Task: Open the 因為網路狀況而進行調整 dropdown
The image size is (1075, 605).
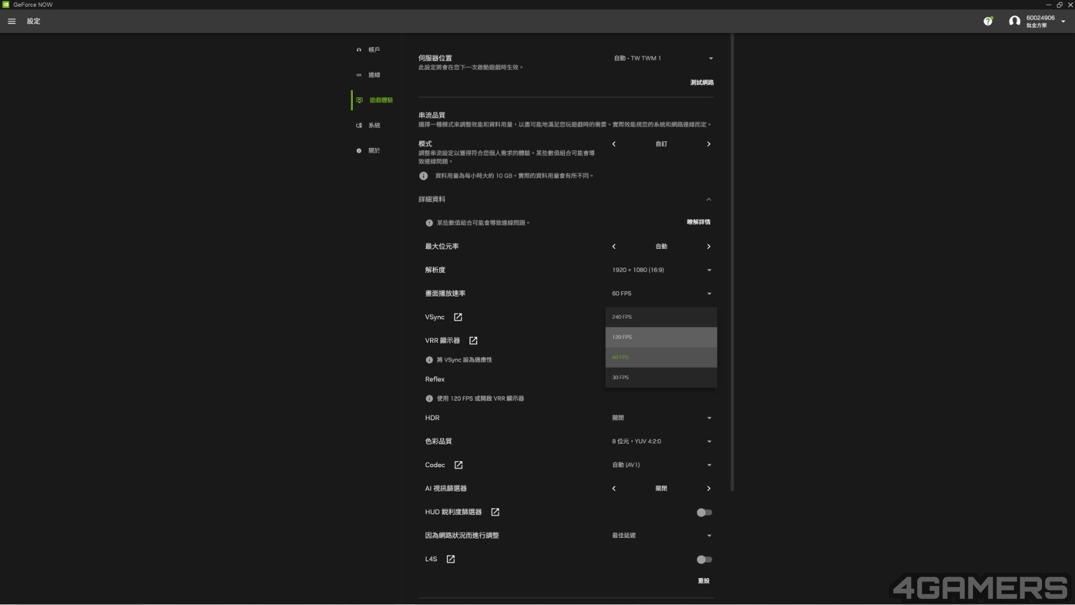Action: [x=661, y=536]
